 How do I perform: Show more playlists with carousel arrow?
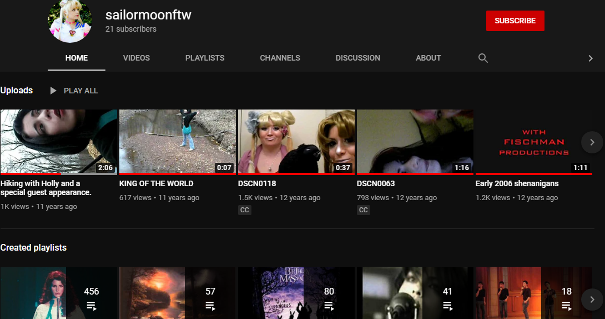[x=592, y=300]
